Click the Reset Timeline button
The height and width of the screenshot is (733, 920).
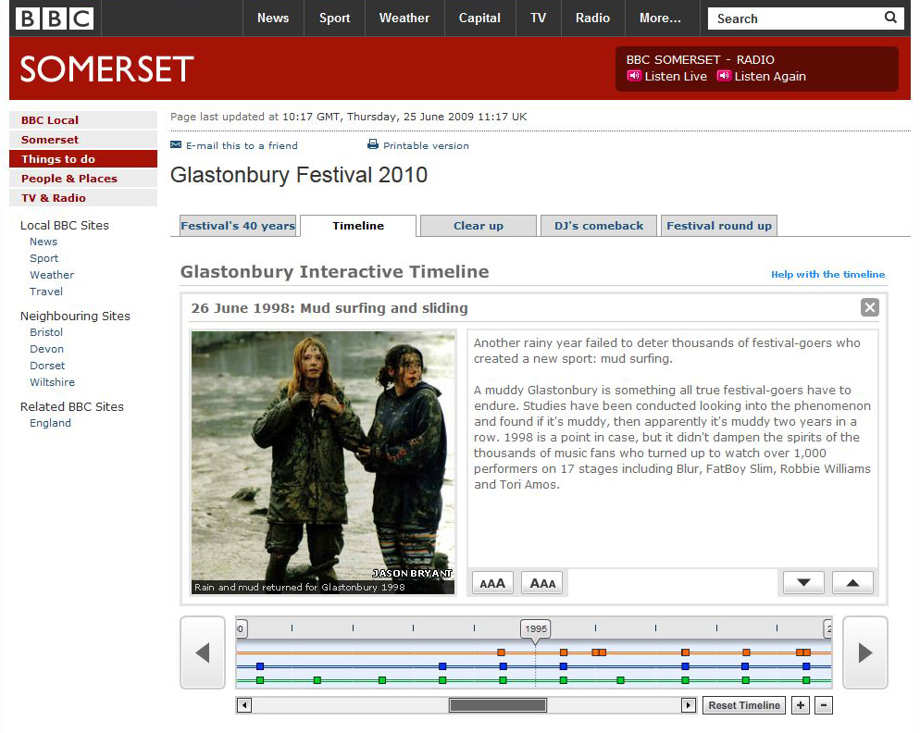(744, 705)
